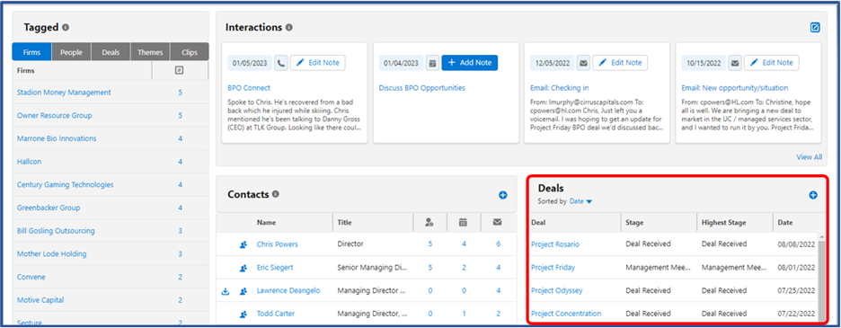Switch to the Themes tab
Screen dimensions: 841x328
click(x=150, y=52)
